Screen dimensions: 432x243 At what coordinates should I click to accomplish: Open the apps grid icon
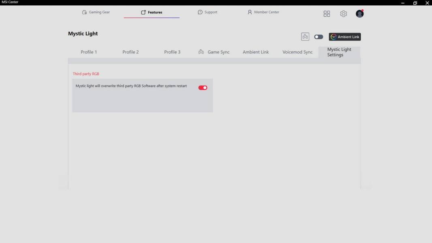[x=327, y=14]
